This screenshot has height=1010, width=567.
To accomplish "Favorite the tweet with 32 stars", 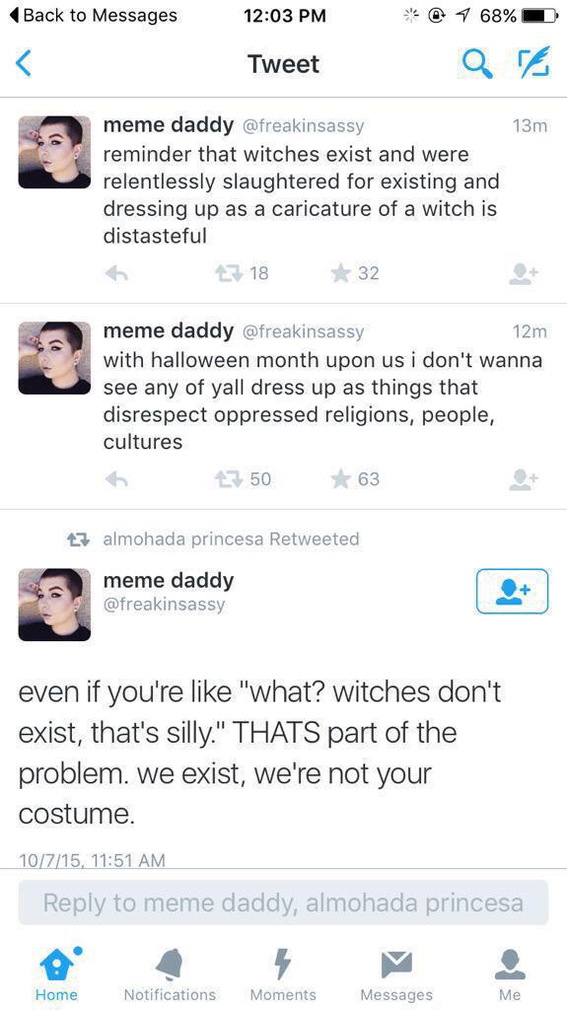I will coord(340,273).
